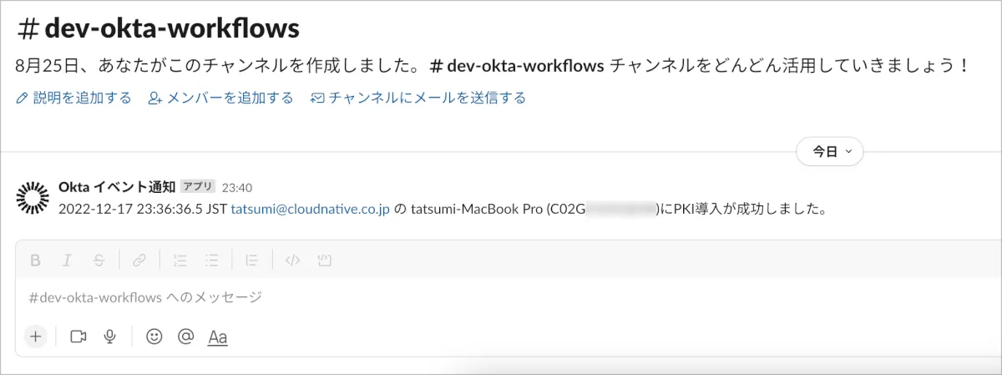Image resolution: width=1002 pixels, height=375 pixels.
Task: Open the plus attachment menu
Action: tap(35, 337)
